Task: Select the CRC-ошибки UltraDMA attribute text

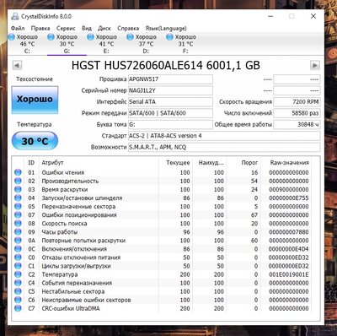Action: tap(71, 308)
